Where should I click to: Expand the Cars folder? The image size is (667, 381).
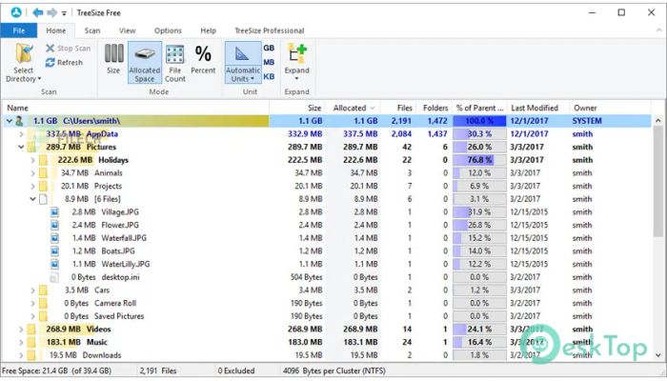32,291
